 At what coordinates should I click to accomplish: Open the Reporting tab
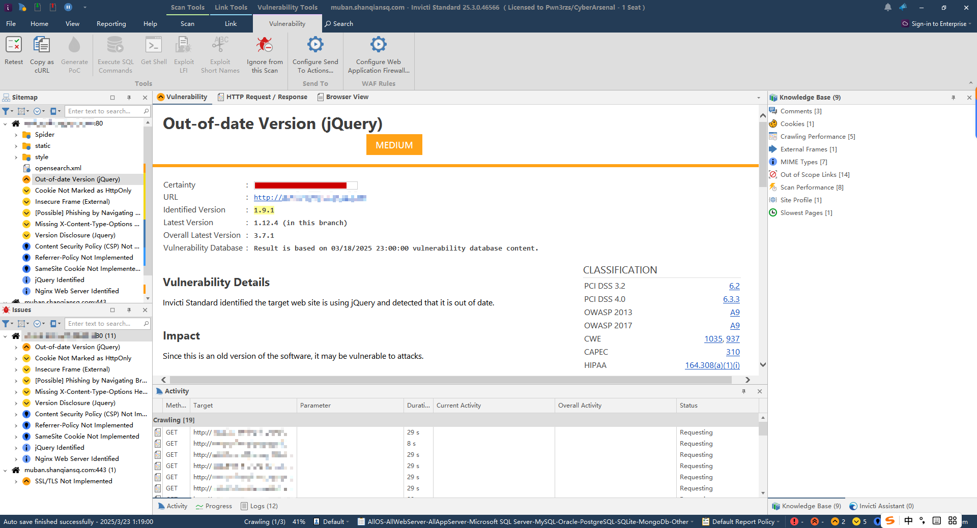111,24
